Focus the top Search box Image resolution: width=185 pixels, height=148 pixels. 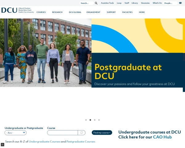pyautogui.click(x=86, y=3)
